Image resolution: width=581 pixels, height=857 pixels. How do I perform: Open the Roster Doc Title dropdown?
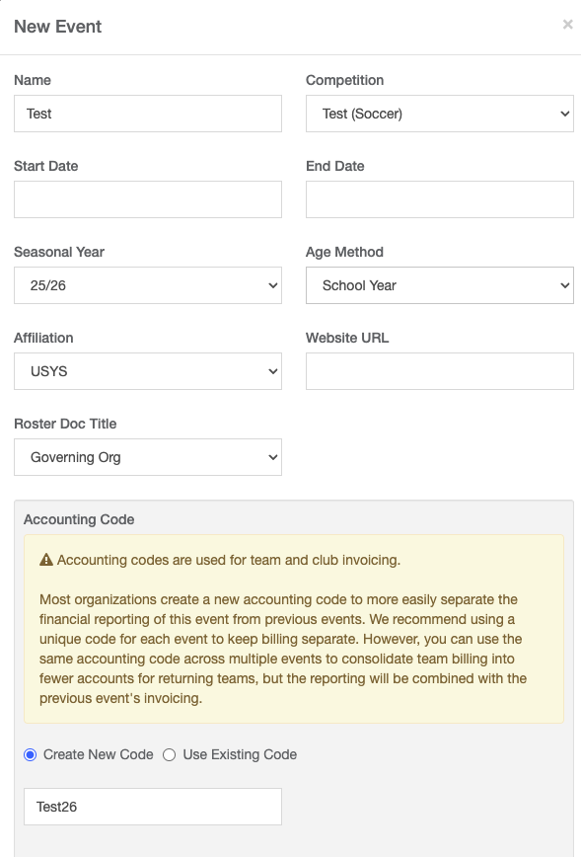point(148,457)
